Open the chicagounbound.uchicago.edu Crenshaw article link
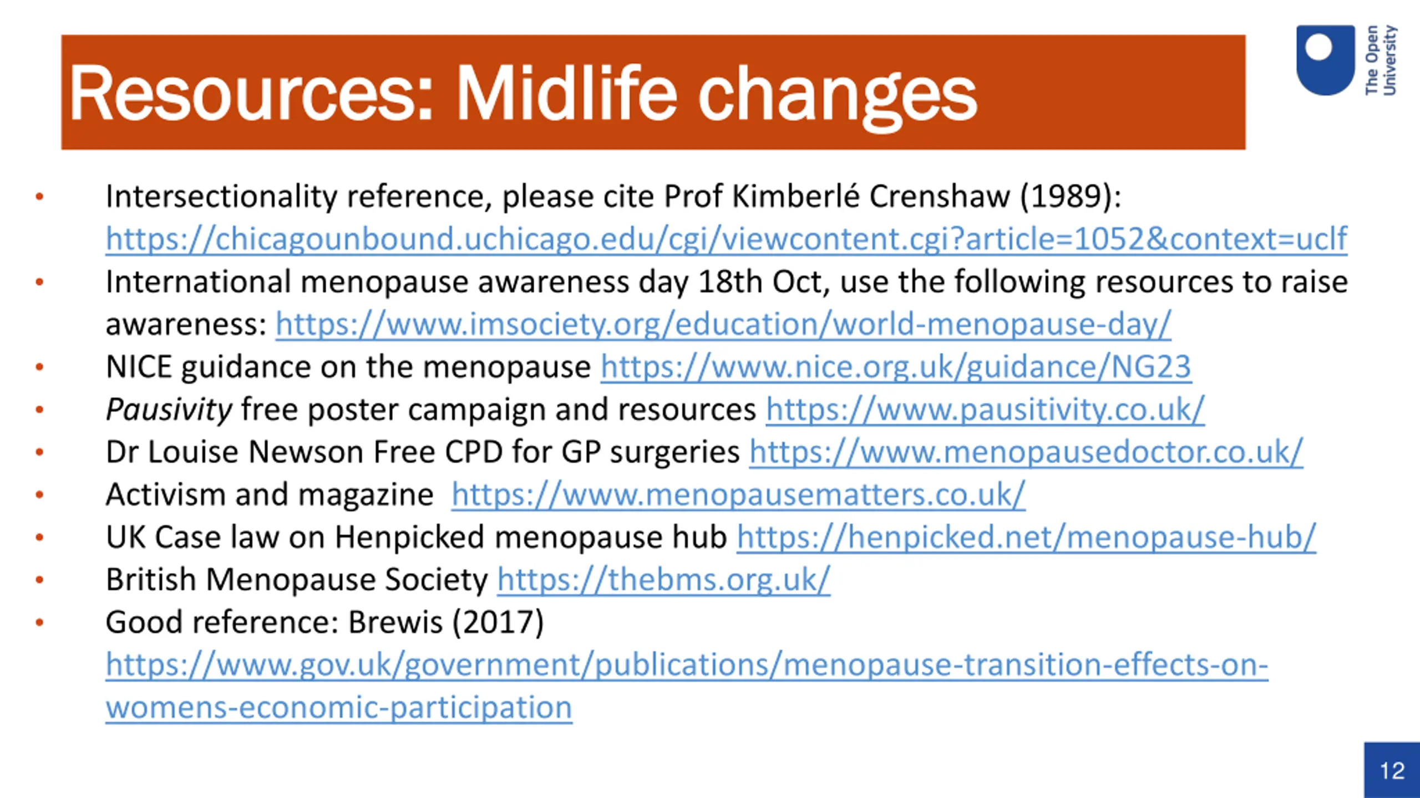 (x=727, y=239)
